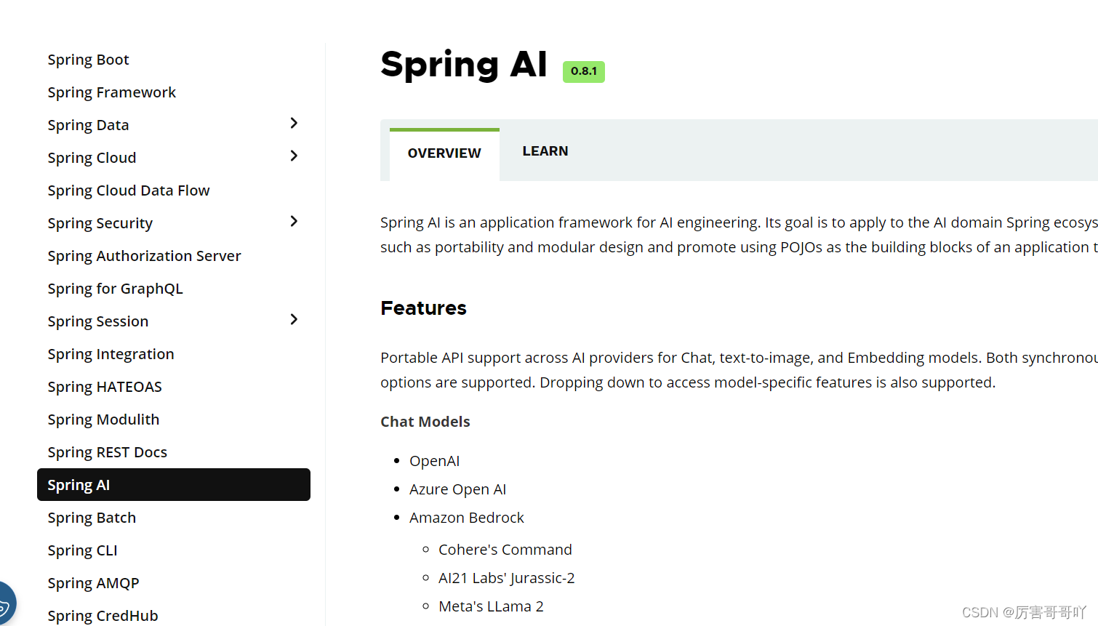The height and width of the screenshot is (626, 1098).
Task: Select Spring HATEOAS in sidebar
Action: [105, 387]
